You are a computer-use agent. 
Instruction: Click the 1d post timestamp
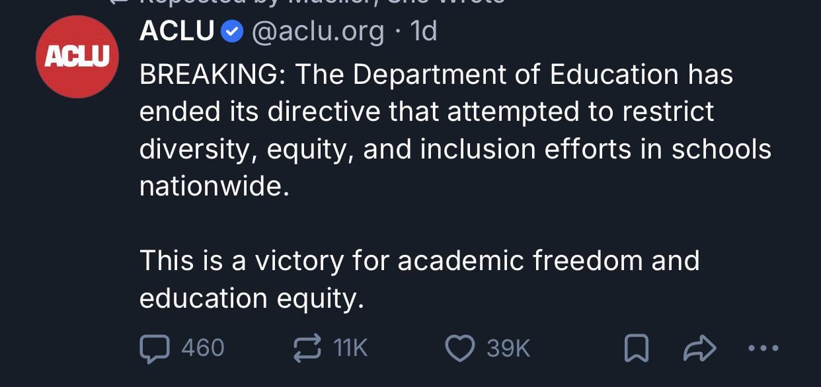point(424,31)
